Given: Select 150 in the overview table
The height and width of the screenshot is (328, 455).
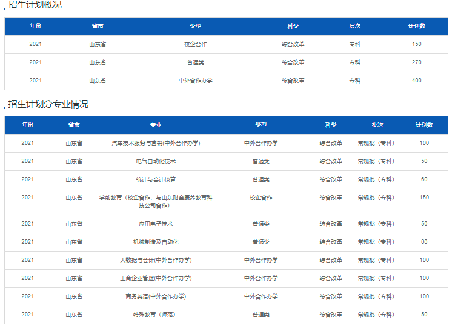Looking at the screenshot, I should (417, 44).
